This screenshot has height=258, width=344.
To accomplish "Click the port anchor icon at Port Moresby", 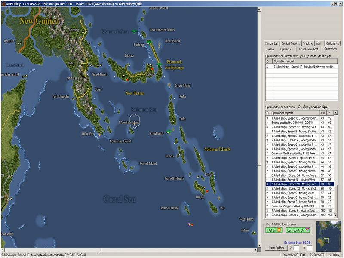I will click(x=73, y=99).
